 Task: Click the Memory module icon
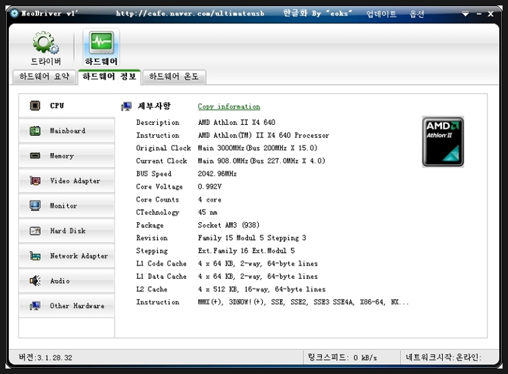(35, 156)
